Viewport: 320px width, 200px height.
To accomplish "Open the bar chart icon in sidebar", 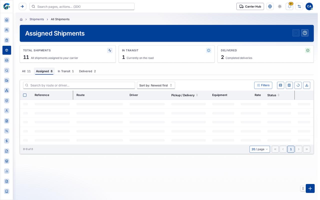I will pos(7,171).
